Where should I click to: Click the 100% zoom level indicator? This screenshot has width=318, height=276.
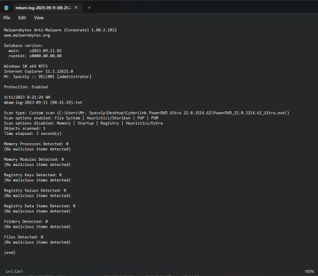coord(309,272)
